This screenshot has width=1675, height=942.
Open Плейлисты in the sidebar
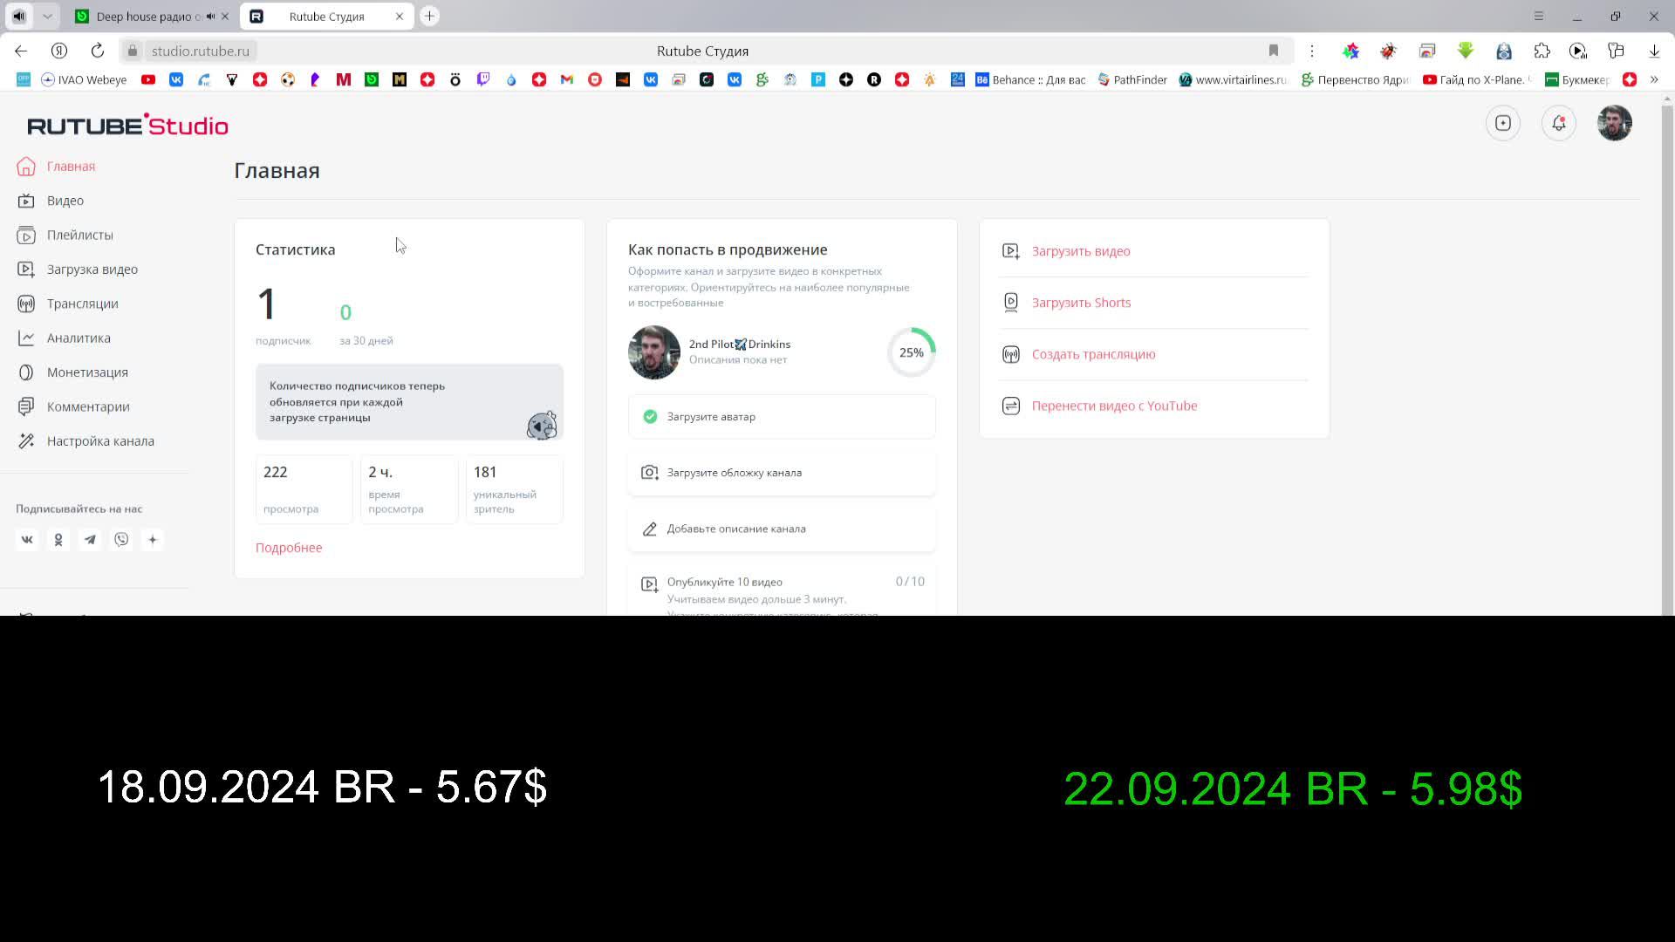pos(65,235)
